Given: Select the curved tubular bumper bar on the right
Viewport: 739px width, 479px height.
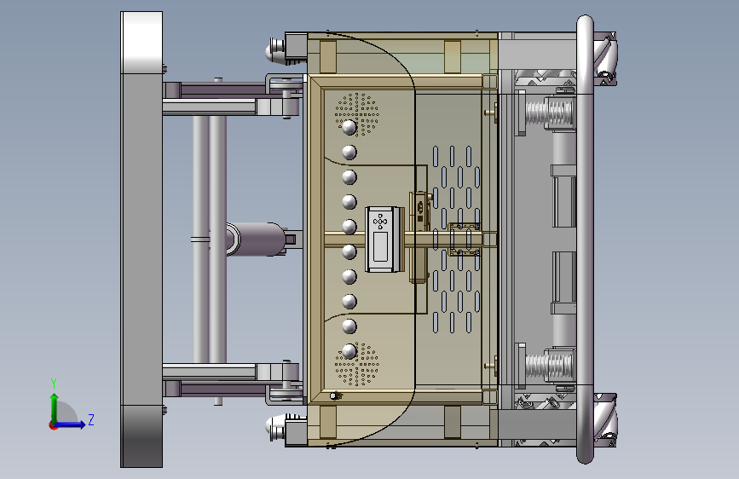Looking at the screenshot, I should coord(585,239).
